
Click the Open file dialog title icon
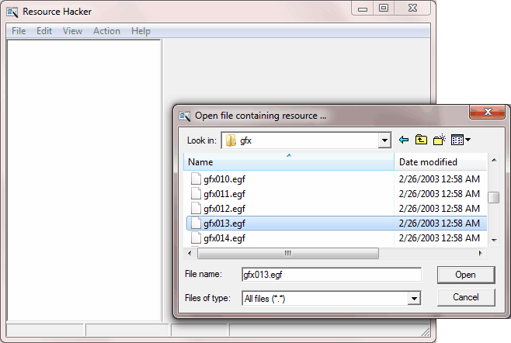tap(185, 116)
